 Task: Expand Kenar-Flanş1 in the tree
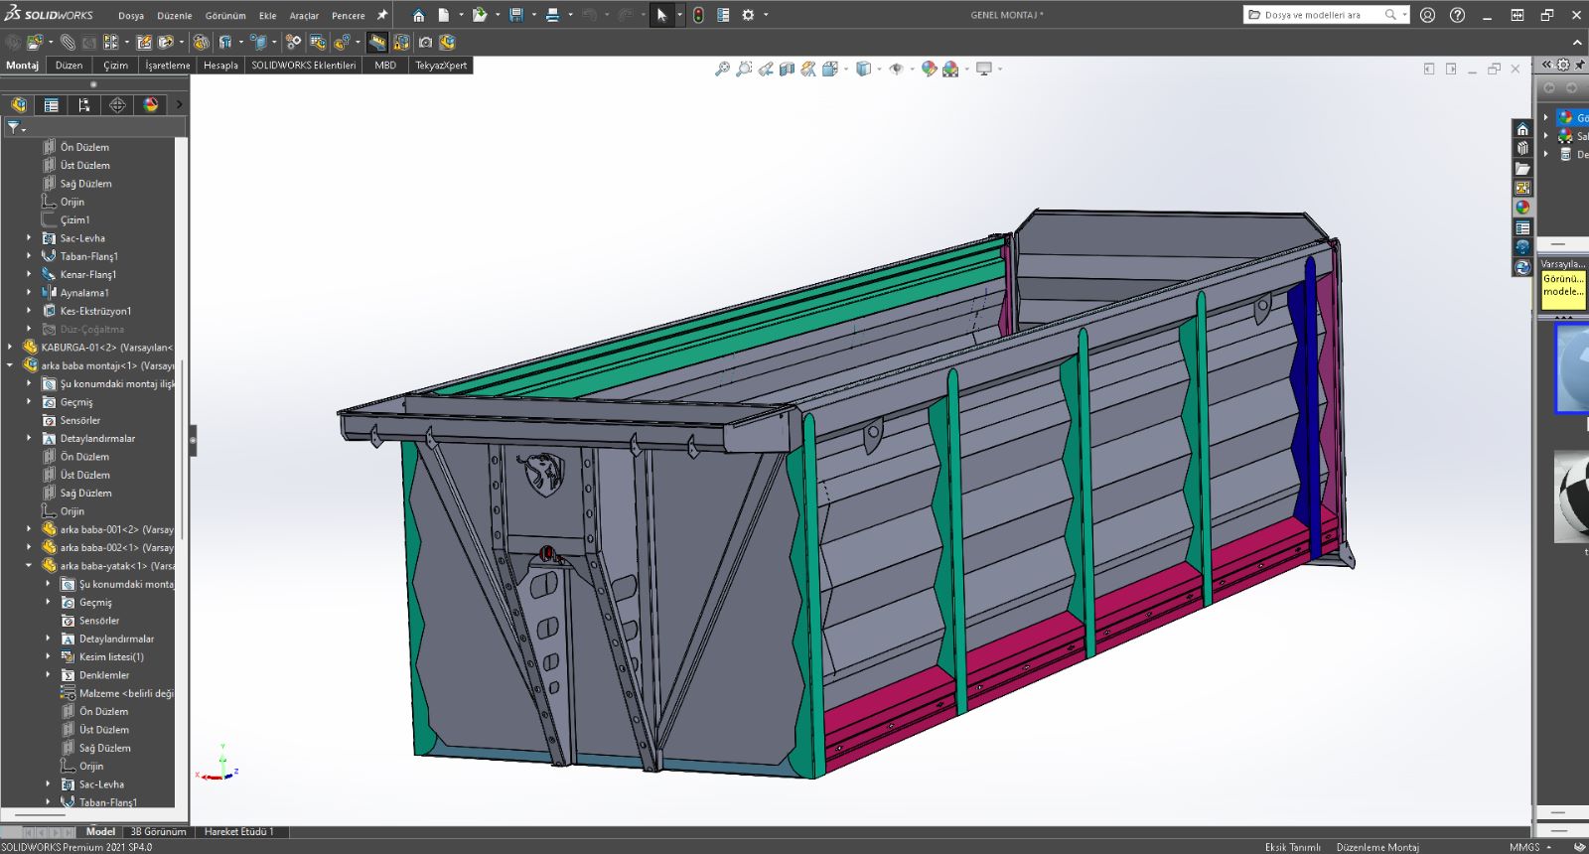[29, 274]
